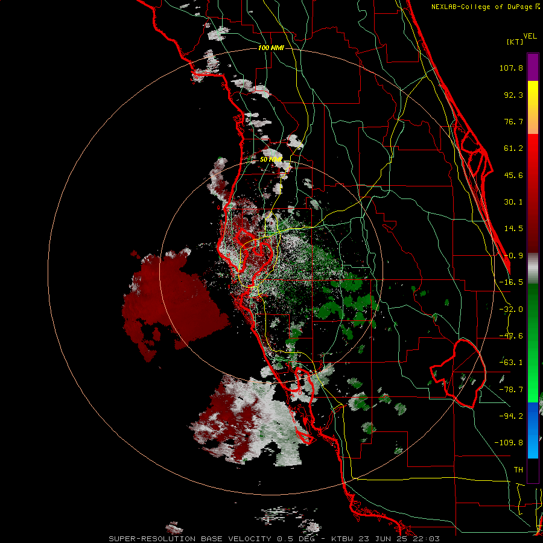The image size is (543, 543).
Task: Click the 76.7 velocity value
Action: [x=513, y=121]
